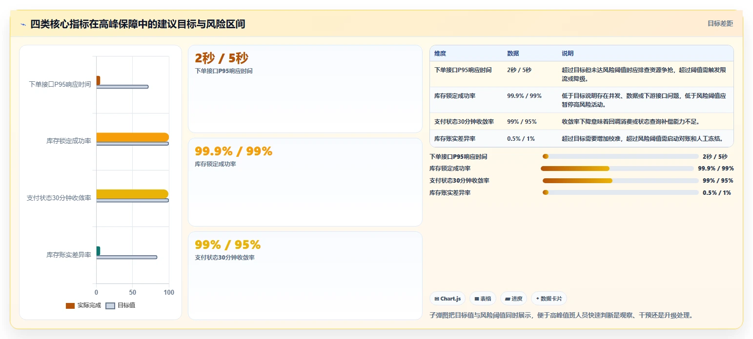Screen dimensions: 753x339
Task: Click the 99% / 95% value in the table
Action: (522, 121)
